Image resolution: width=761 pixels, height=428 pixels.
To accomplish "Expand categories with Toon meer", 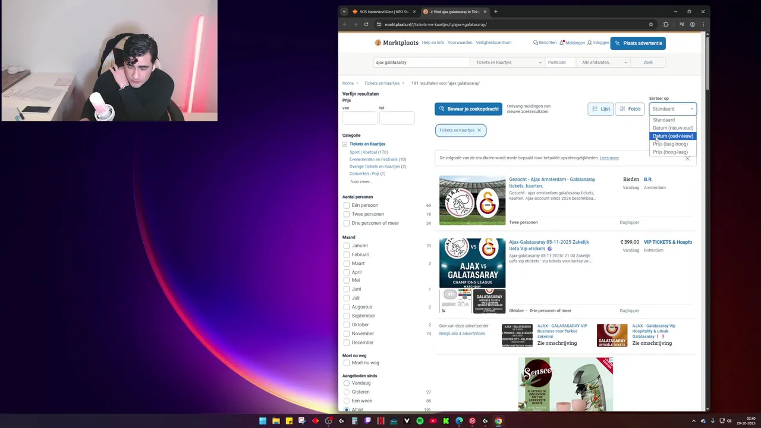I will [360, 181].
